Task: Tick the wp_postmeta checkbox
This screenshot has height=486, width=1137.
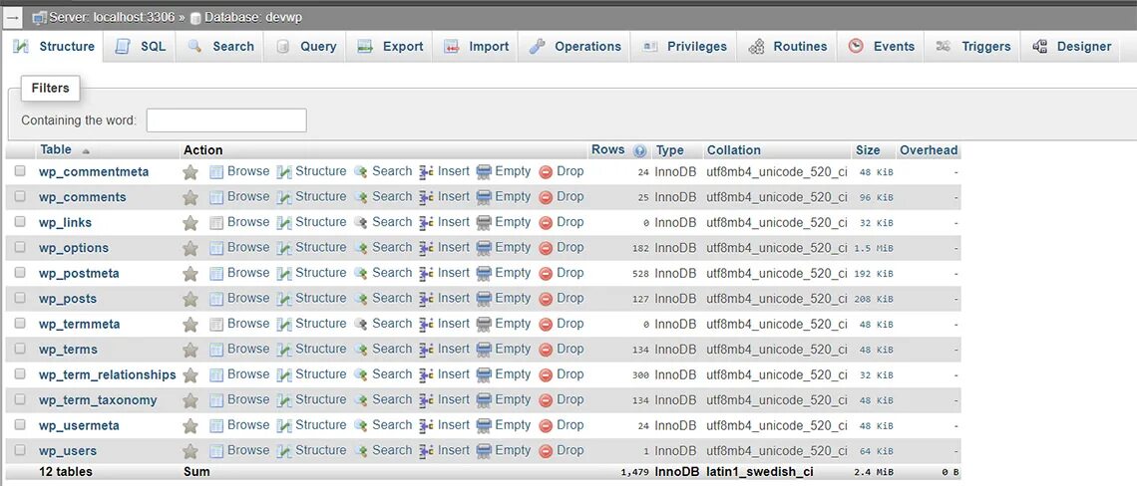Action: (20, 272)
